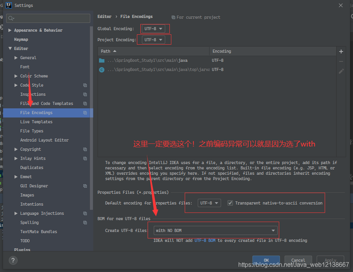Switch to the Live Templates settings page
This screenshot has height=272, width=353.
point(36,122)
